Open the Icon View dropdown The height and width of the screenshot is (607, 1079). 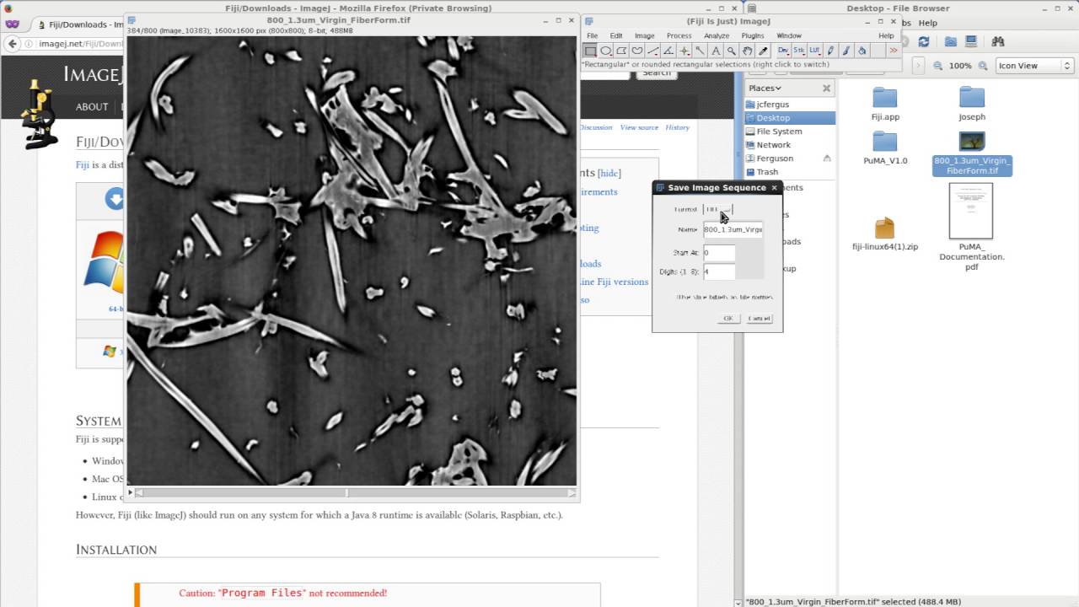1034,66
